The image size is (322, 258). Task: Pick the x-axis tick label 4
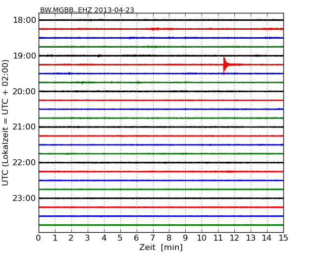click(104, 238)
